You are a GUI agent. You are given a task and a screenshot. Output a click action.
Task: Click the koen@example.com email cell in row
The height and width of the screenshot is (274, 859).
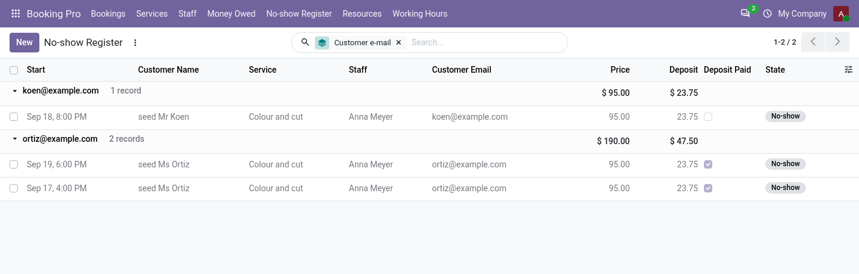469,117
